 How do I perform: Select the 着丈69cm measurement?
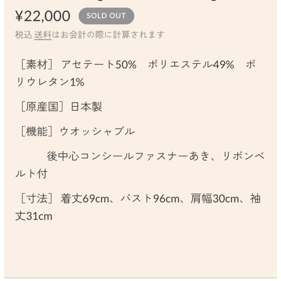click(x=85, y=199)
